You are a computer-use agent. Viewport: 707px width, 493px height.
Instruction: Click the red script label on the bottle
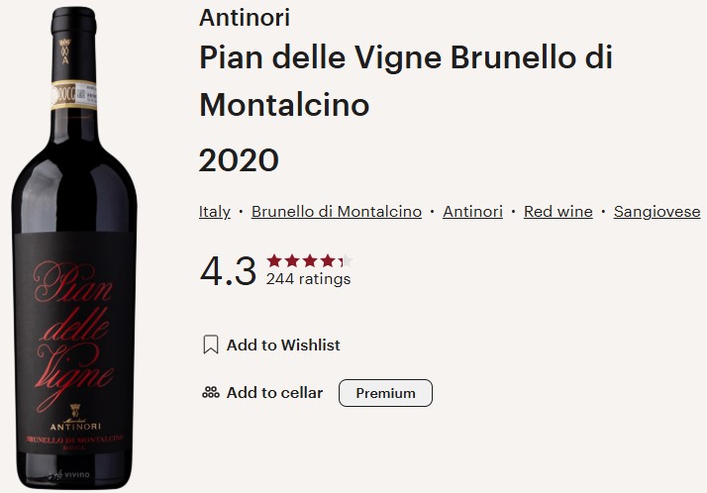(73, 317)
